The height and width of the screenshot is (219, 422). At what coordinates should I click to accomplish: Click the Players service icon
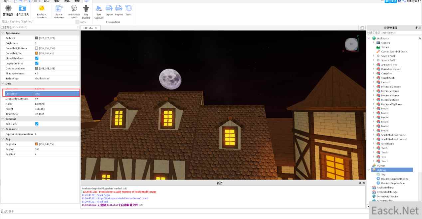(374, 165)
